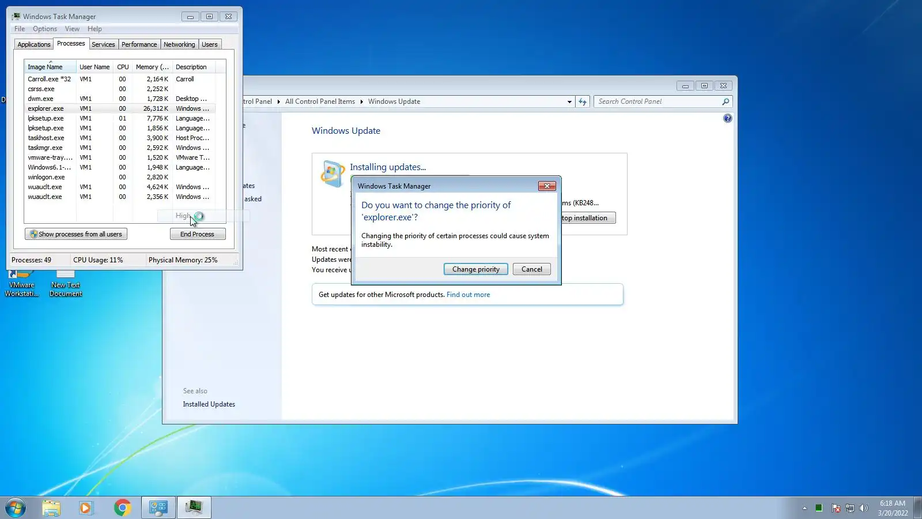The width and height of the screenshot is (922, 519).
Task: Go to the Networking tab
Action: (x=179, y=44)
